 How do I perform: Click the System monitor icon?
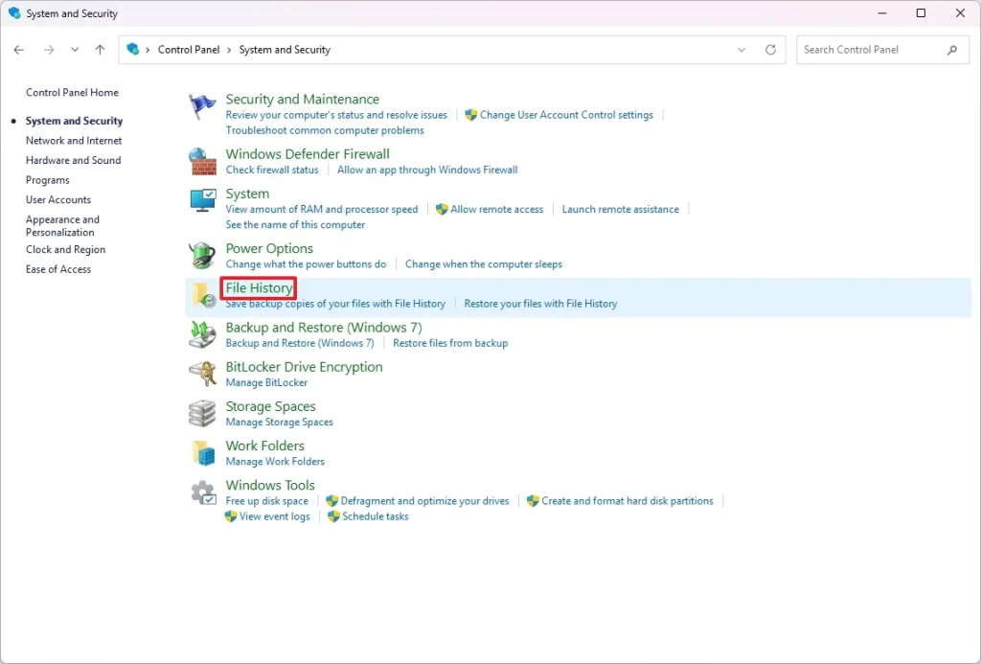tap(202, 201)
